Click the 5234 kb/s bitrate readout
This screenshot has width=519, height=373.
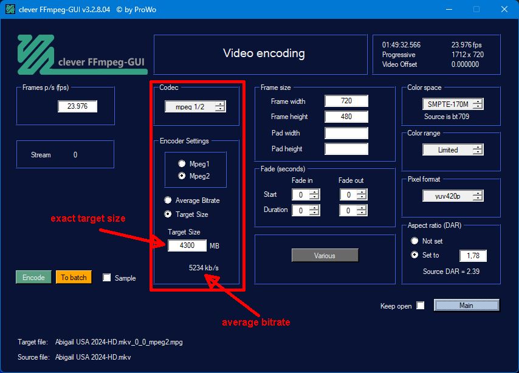point(204,267)
